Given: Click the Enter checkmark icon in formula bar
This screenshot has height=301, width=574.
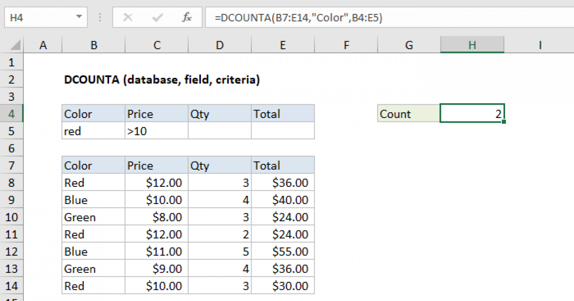Looking at the screenshot, I should point(156,17).
